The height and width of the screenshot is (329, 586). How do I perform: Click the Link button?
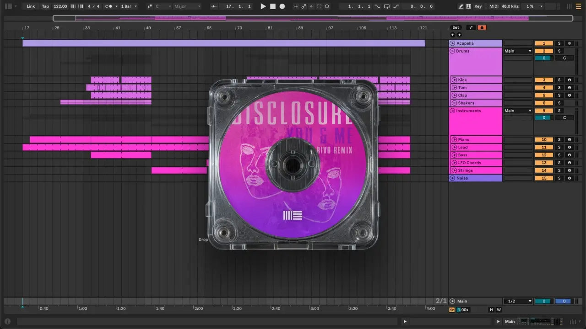click(x=31, y=6)
